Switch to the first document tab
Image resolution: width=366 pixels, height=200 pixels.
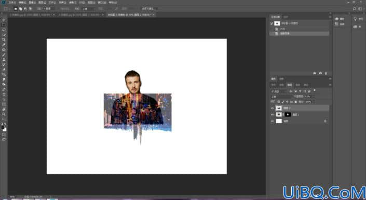pos(32,15)
